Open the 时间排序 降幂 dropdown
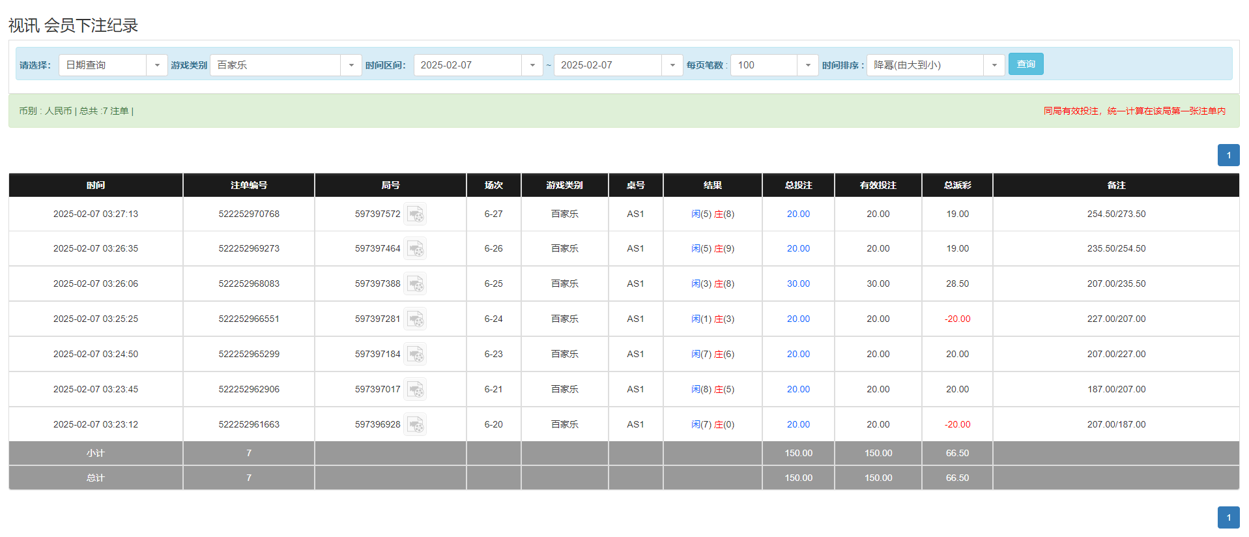 pyautogui.click(x=994, y=65)
